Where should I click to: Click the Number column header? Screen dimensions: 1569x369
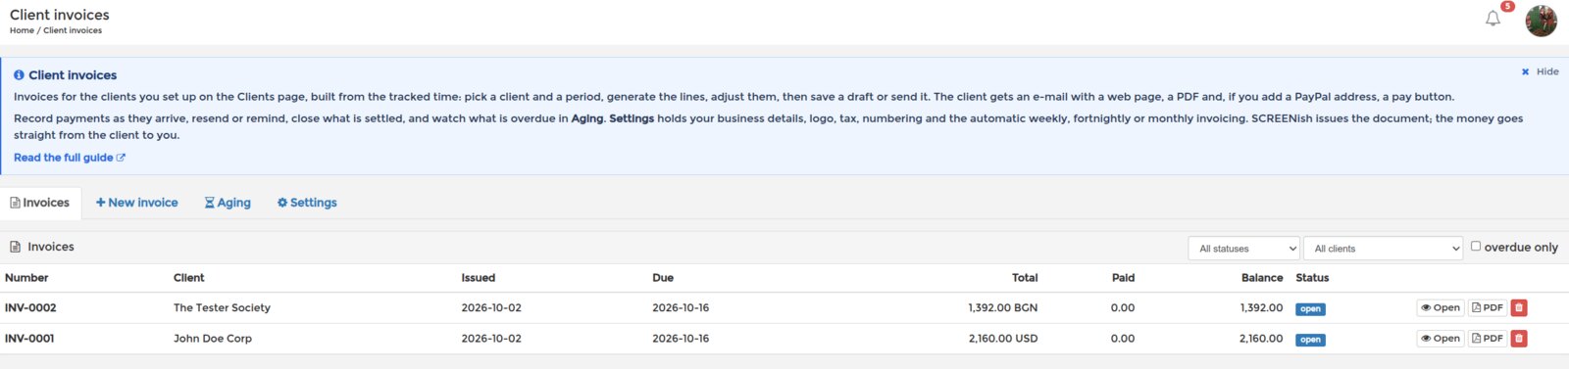click(26, 278)
